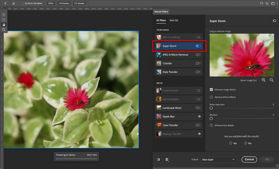This screenshot has height=169, width=279.
Task: Open the workspace dropdown arrow at top right
Action: tap(277, 3)
